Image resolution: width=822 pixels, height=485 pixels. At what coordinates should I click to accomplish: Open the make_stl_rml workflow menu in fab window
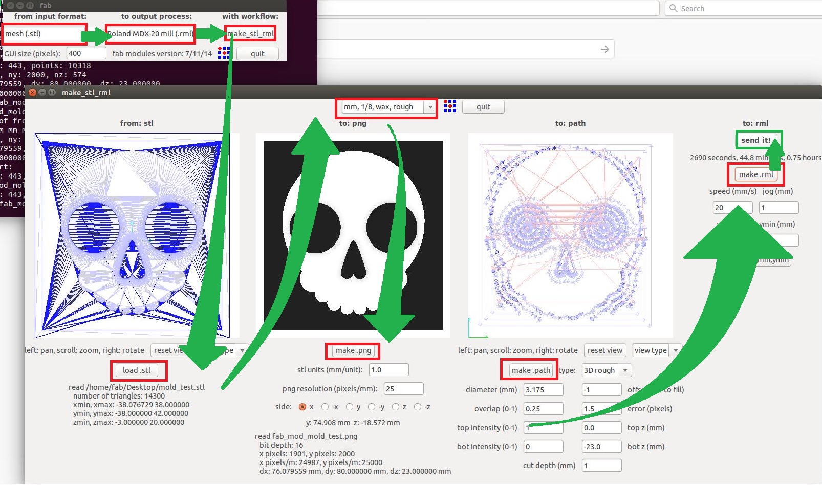251,34
